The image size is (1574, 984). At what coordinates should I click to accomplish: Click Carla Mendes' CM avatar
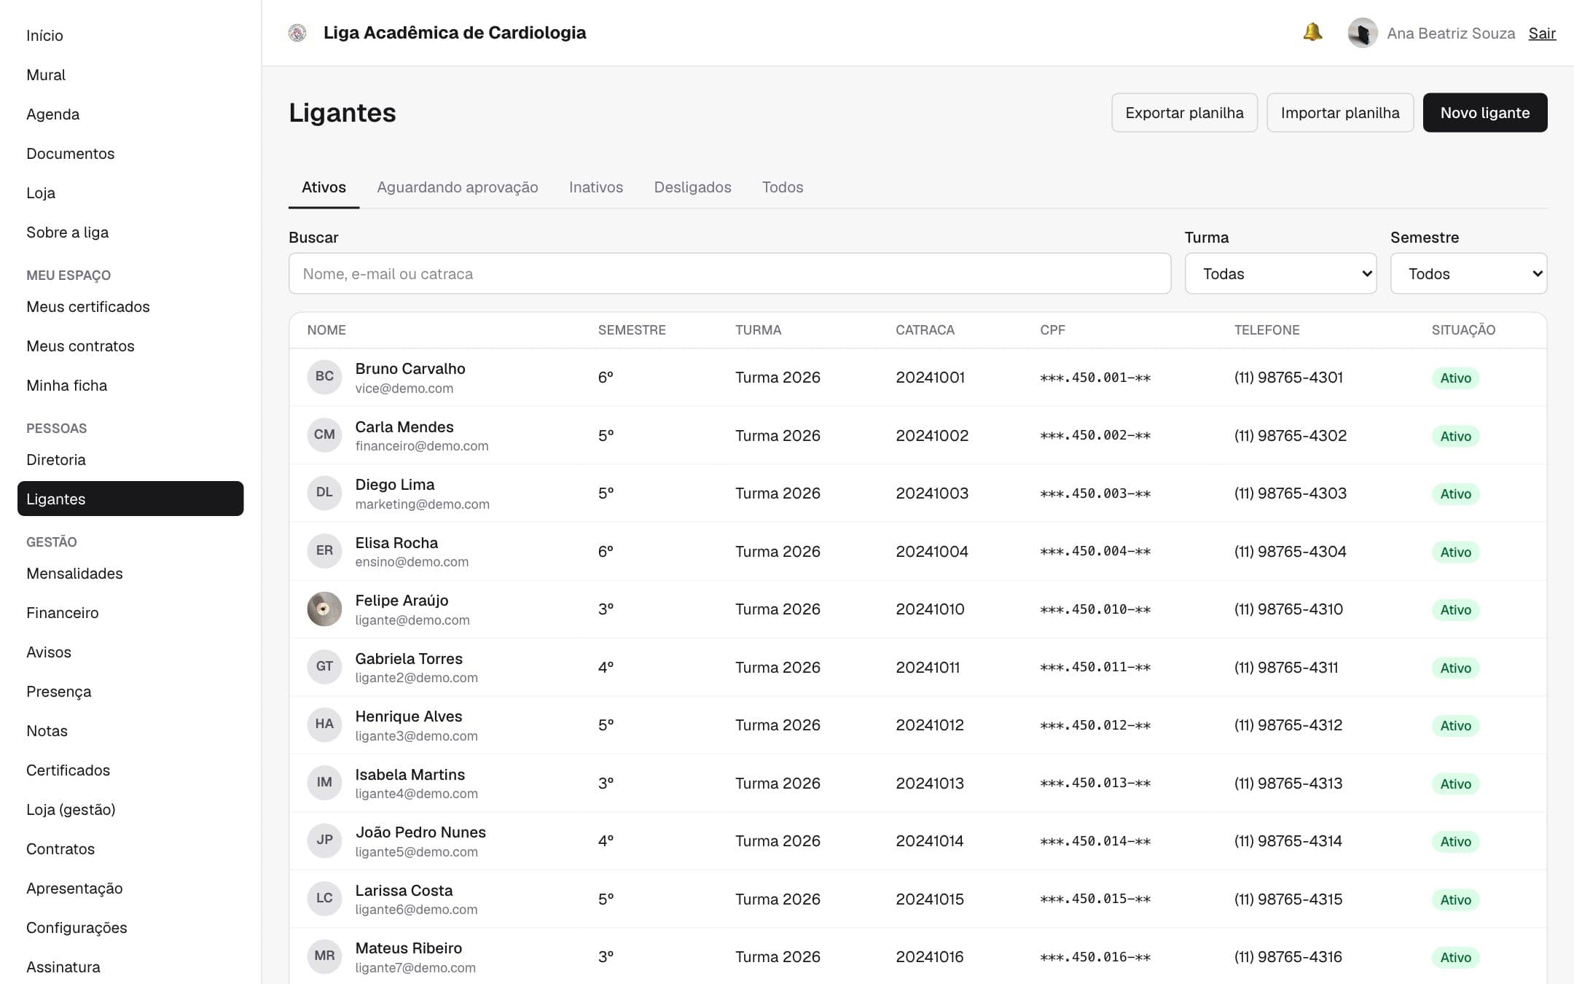(x=324, y=435)
